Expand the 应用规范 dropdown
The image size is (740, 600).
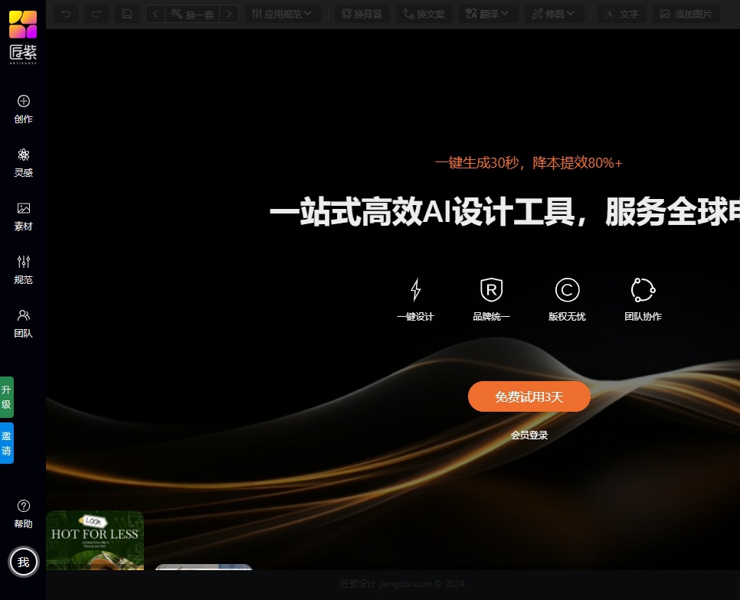click(x=283, y=14)
